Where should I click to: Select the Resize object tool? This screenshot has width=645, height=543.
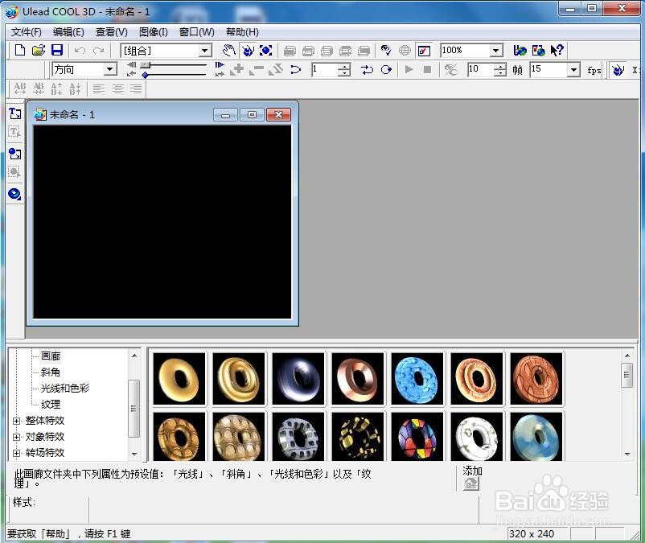point(265,51)
